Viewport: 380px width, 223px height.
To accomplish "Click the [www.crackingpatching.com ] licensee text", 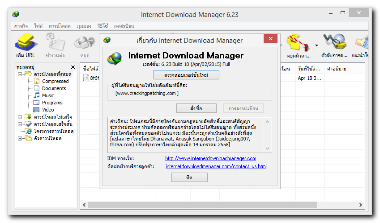I will pos(147,93).
